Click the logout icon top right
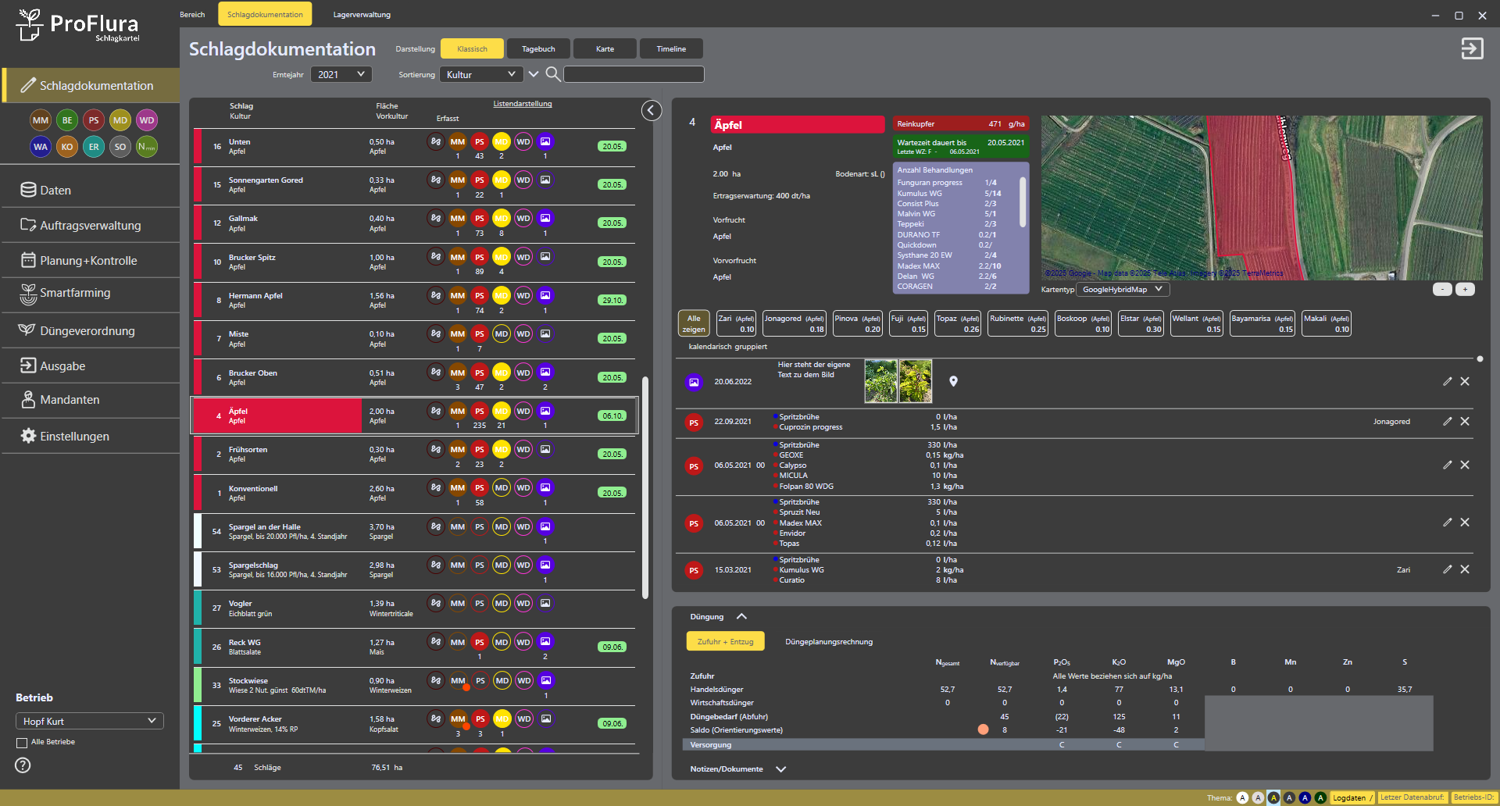1500x806 pixels. pos(1472,48)
